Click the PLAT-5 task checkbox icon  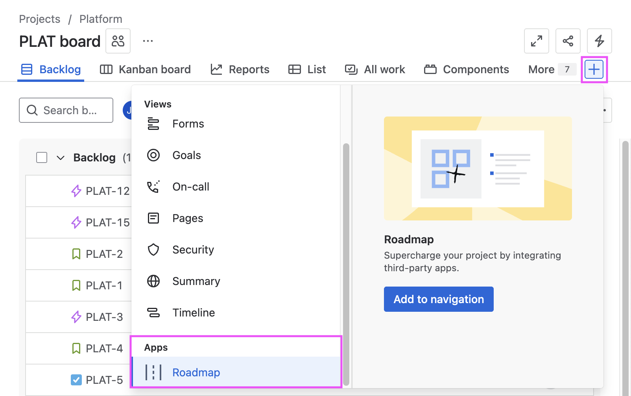(76, 380)
